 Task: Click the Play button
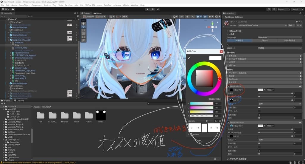pyautogui.click(x=147, y=9)
